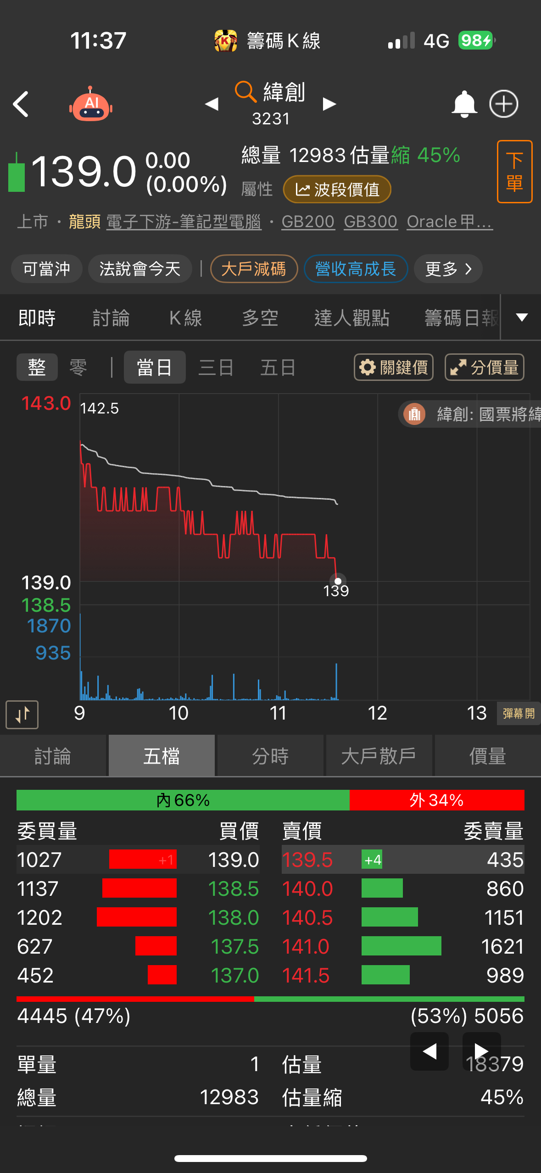Open the Oracle concept link
The height and width of the screenshot is (1173, 541).
coord(450,222)
